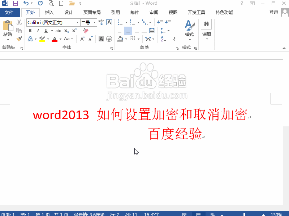Copy selection using the copy icon
The width and height of the screenshot is (289, 216).
[x=19, y=31]
